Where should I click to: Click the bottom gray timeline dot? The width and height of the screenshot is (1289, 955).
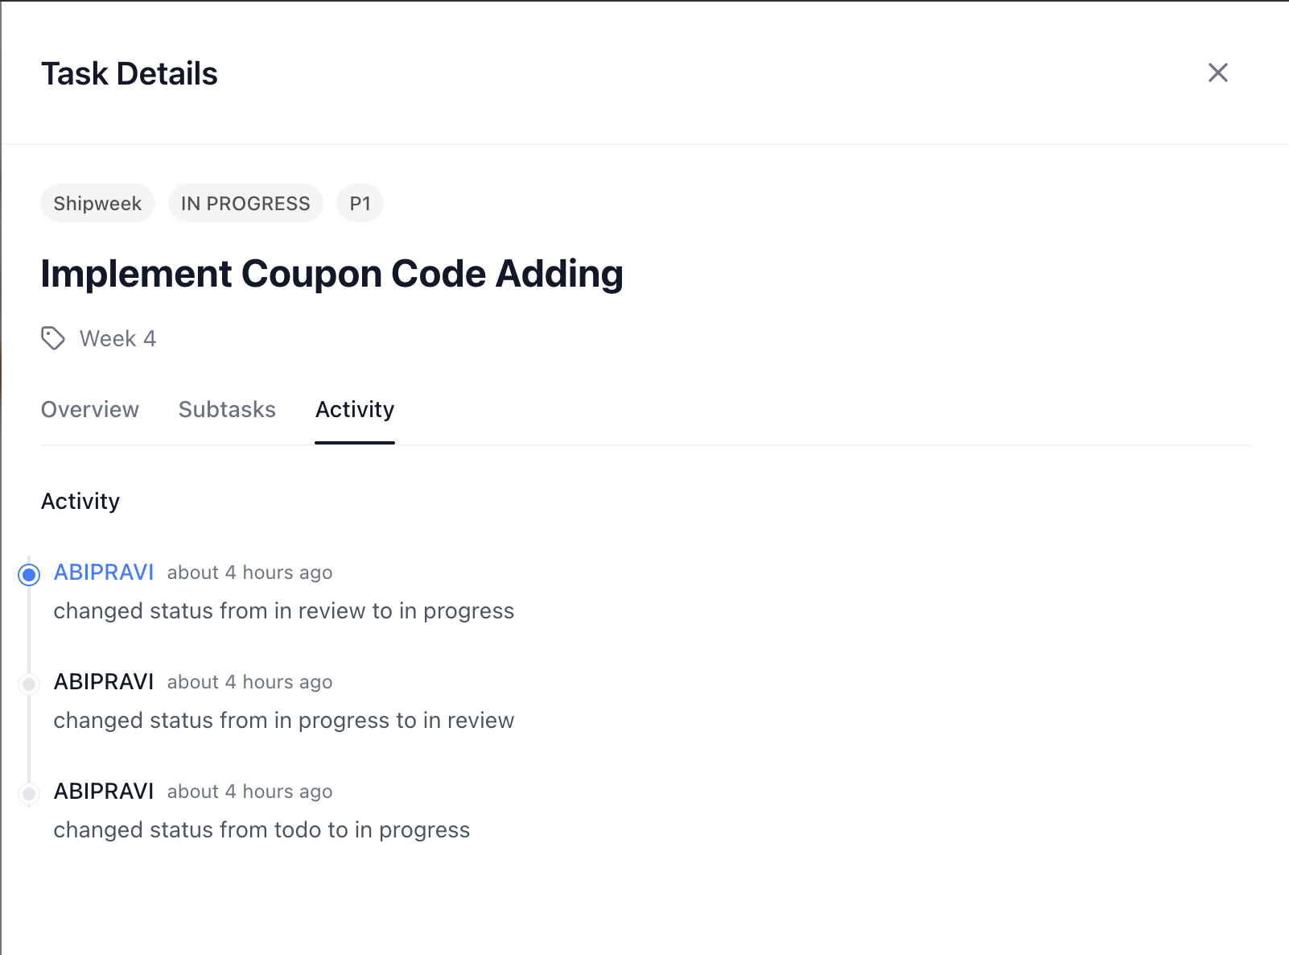(x=30, y=793)
